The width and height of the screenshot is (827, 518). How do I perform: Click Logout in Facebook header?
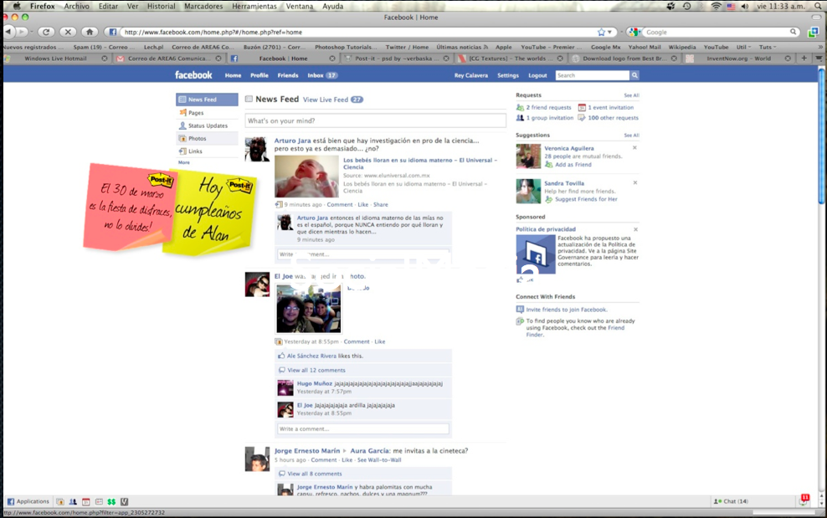(537, 75)
